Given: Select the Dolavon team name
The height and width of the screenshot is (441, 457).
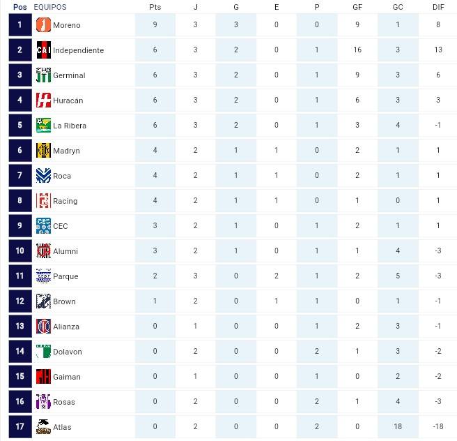Looking at the screenshot, I should (68, 352).
